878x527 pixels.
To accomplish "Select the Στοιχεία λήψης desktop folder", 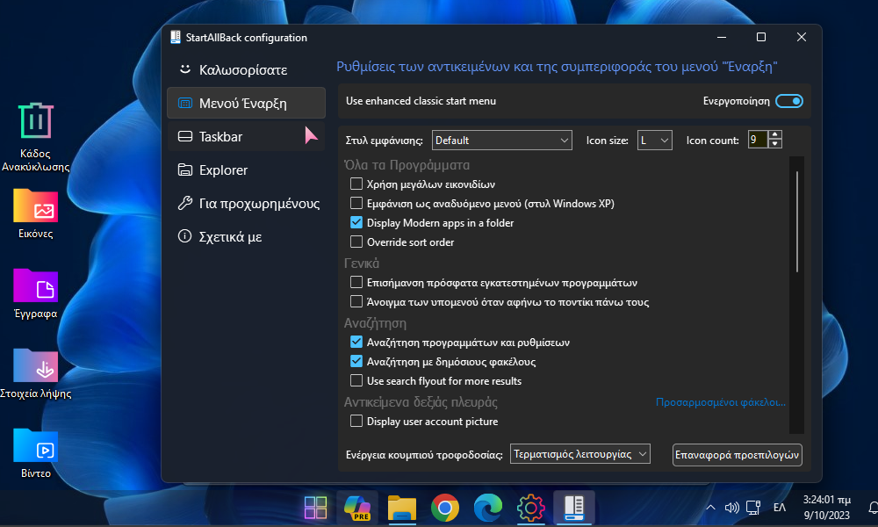I will pyautogui.click(x=36, y=373).
